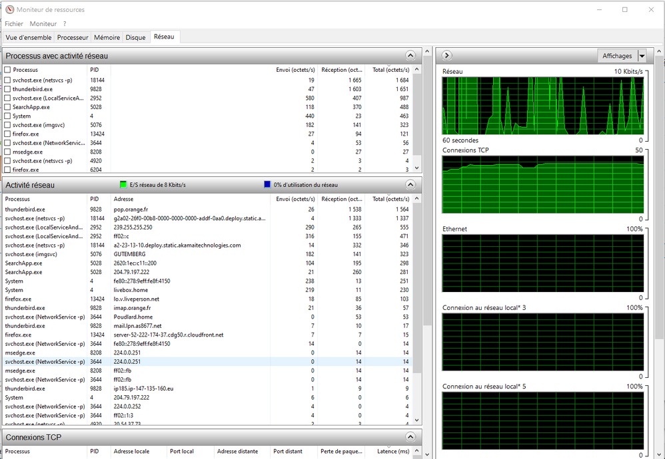Tick the select-all Processus header checkbox
Image resolution: width=665 pixels, height=459 pixels.
(8, 70)
